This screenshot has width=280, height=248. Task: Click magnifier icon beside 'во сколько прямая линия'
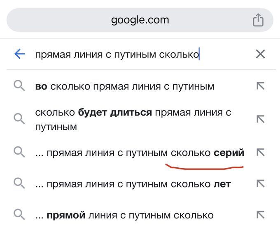click(19, 86)
